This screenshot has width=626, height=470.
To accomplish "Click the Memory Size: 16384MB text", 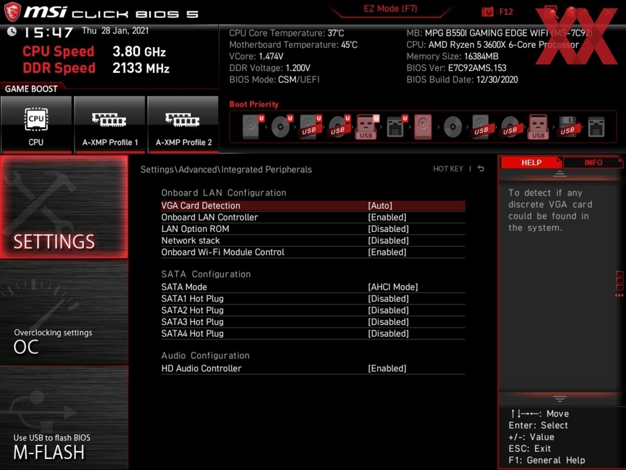I will (x=452, y=56).
